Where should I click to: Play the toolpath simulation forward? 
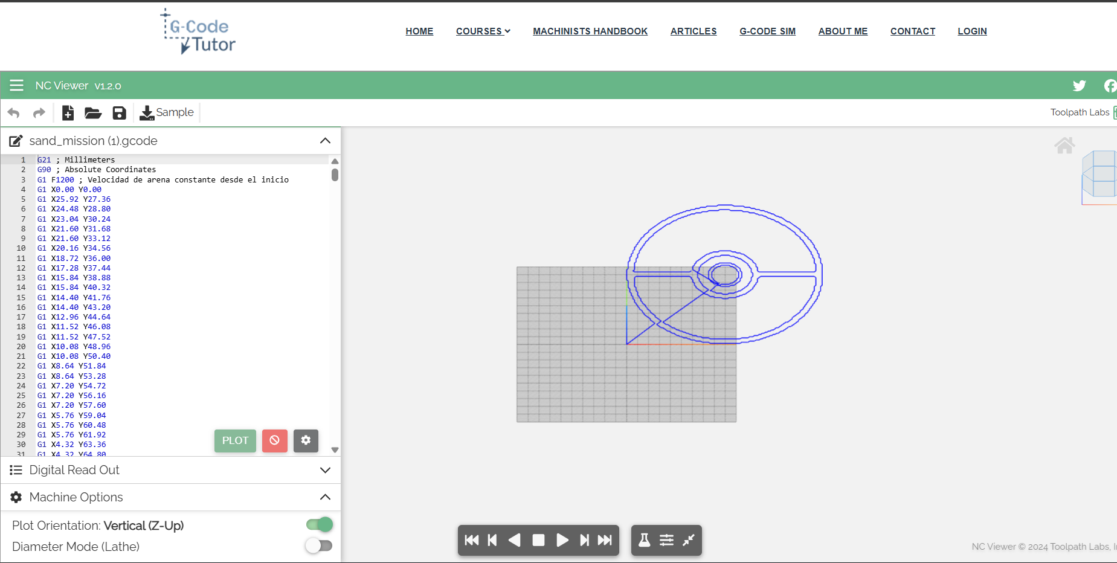tap(562, 540)
